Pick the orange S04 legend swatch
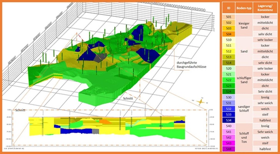Screen dimensions: 280x154 pos(228,34)
